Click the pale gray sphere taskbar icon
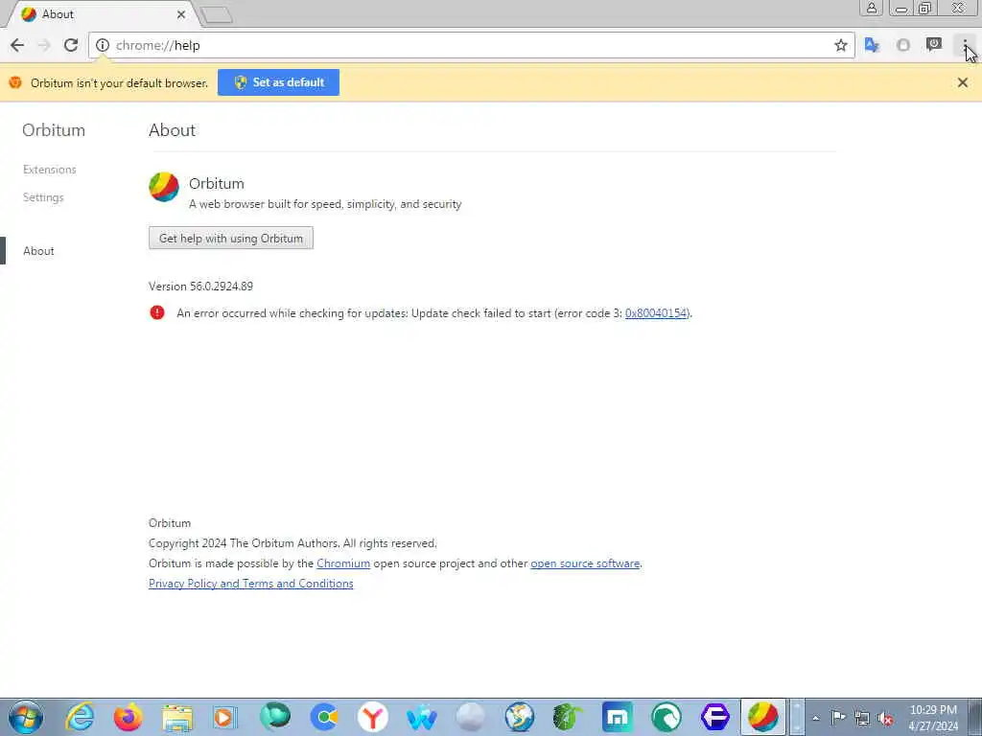The image size is (982, 736). pos(470,717)
